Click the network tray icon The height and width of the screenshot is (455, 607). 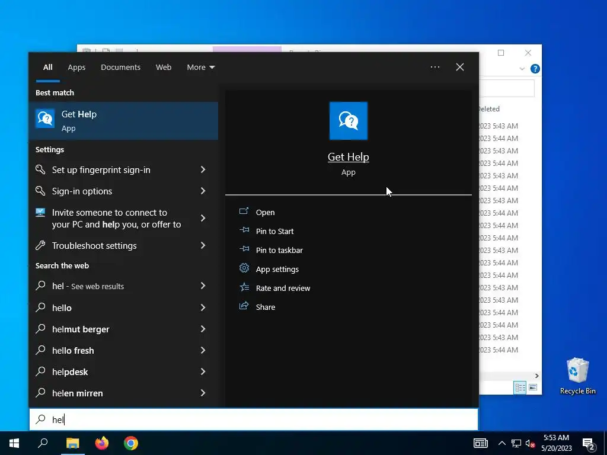(x=516, y=444)
